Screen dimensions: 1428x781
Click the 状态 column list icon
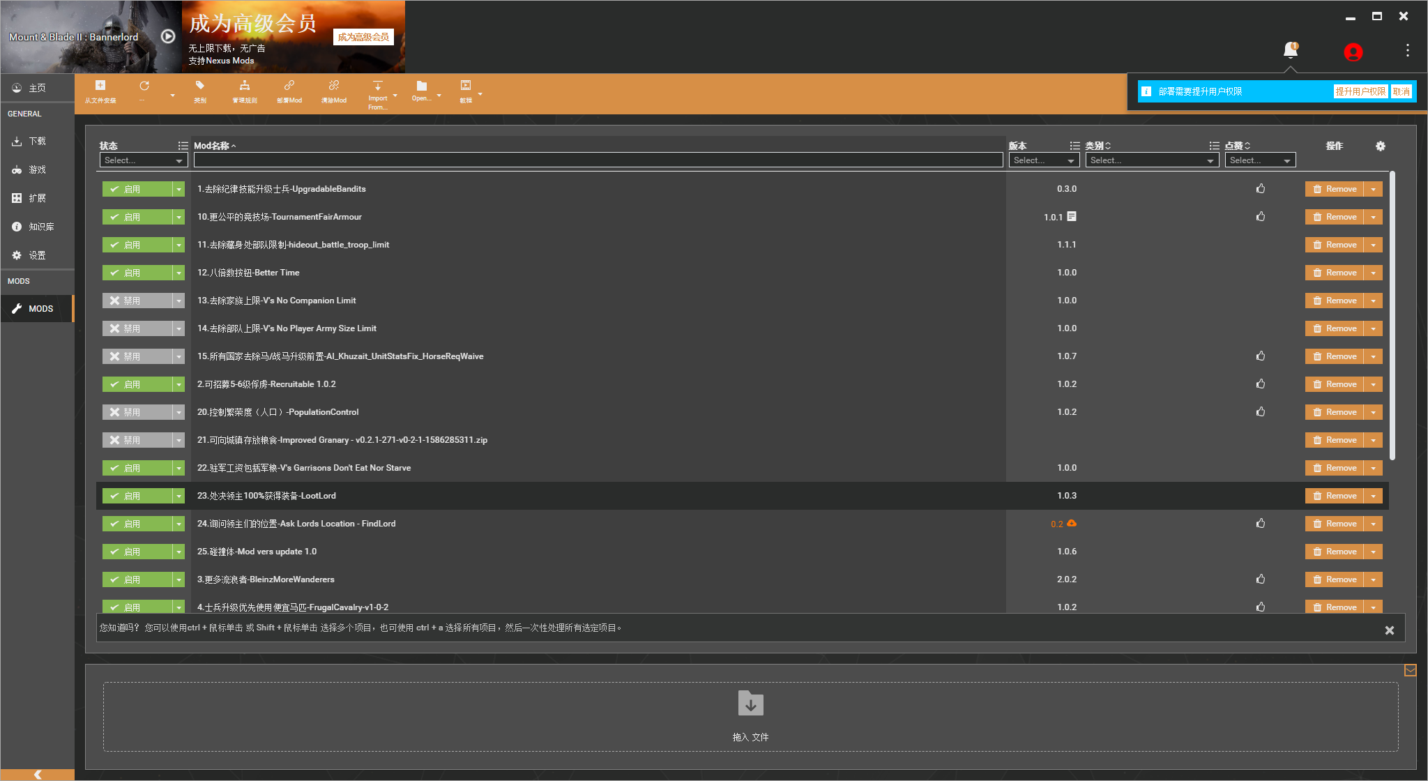coord(183,146)
